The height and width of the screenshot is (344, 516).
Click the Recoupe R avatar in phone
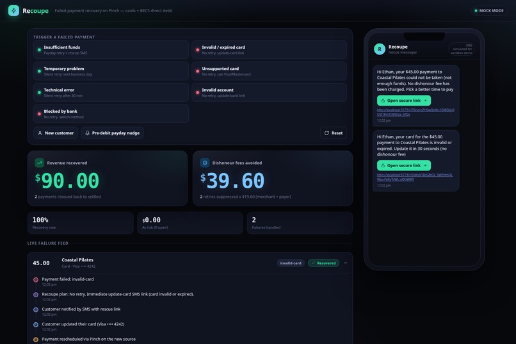pos(380,49)
